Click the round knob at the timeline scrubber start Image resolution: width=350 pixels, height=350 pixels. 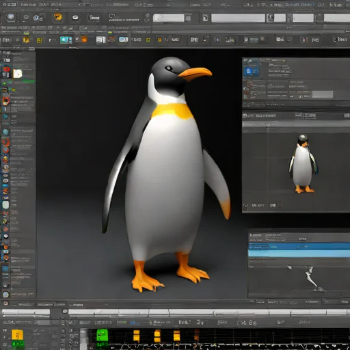(65, 311)
